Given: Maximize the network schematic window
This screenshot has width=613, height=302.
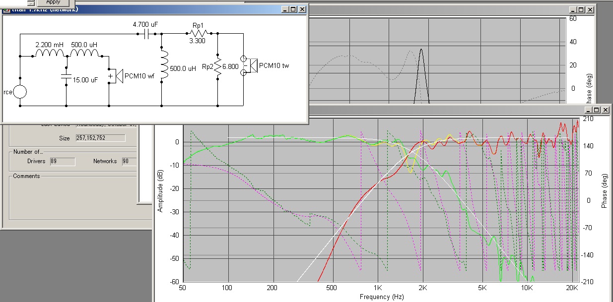Looking at the screenshot, I should tap(293, 9).
